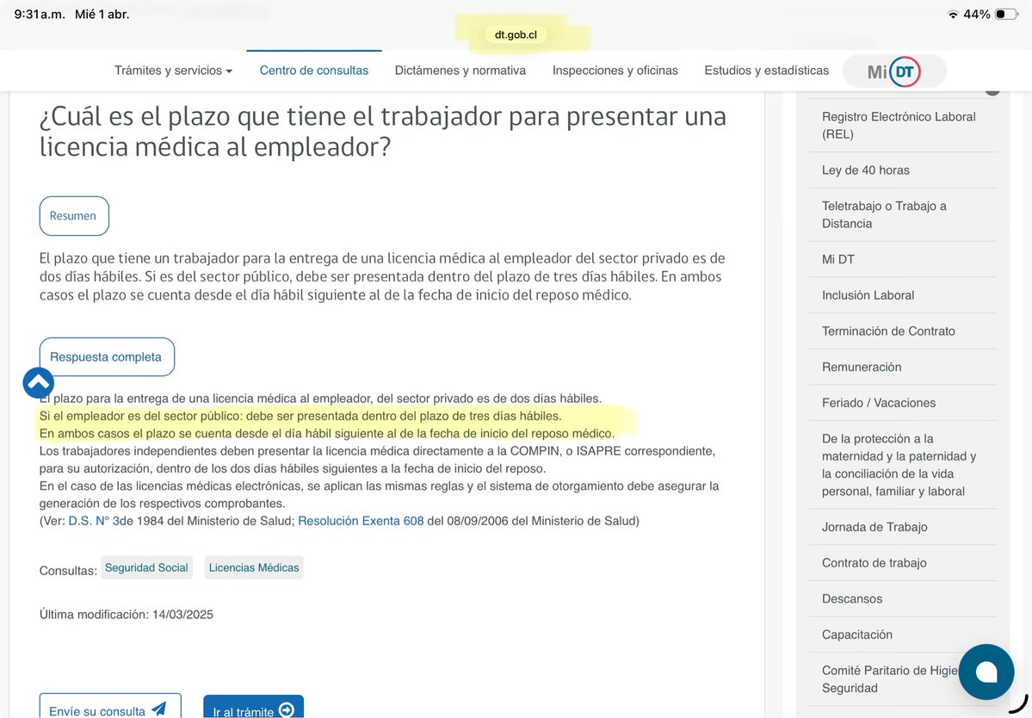Open the Trámites y servicios dropdown
The width and height of the screenshot is (1032, 718).
point(172,71)
